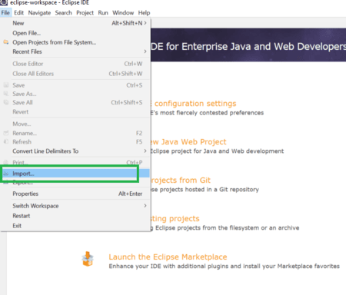Click the Open Projects from File System folder icon
346x295 pixels.
(6, 42)
